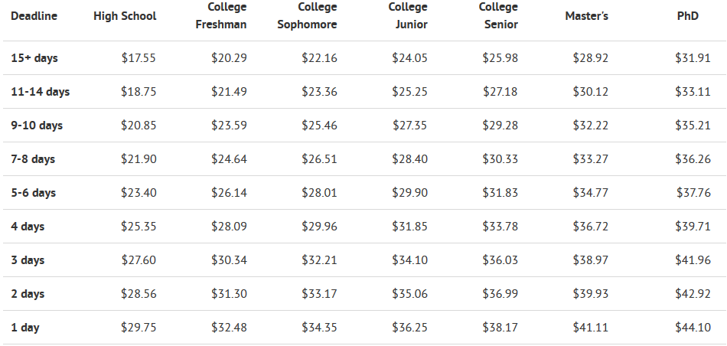Click the 1 day row label
The image size is (727, 346).
(x=25, y=328)
